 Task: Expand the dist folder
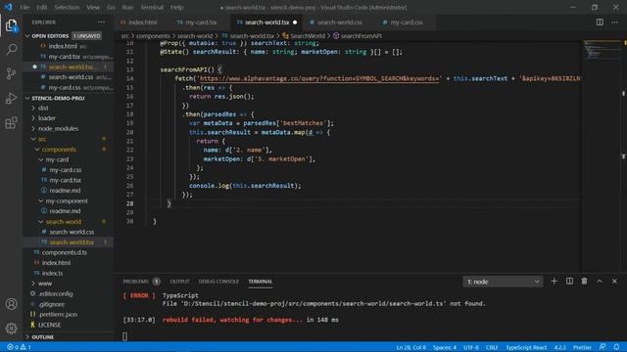(43, 109)
